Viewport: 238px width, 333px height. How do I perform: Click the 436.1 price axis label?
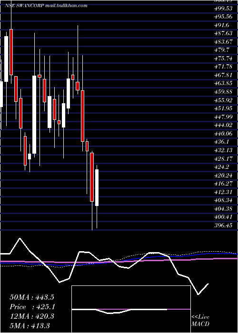pos(222,141)
